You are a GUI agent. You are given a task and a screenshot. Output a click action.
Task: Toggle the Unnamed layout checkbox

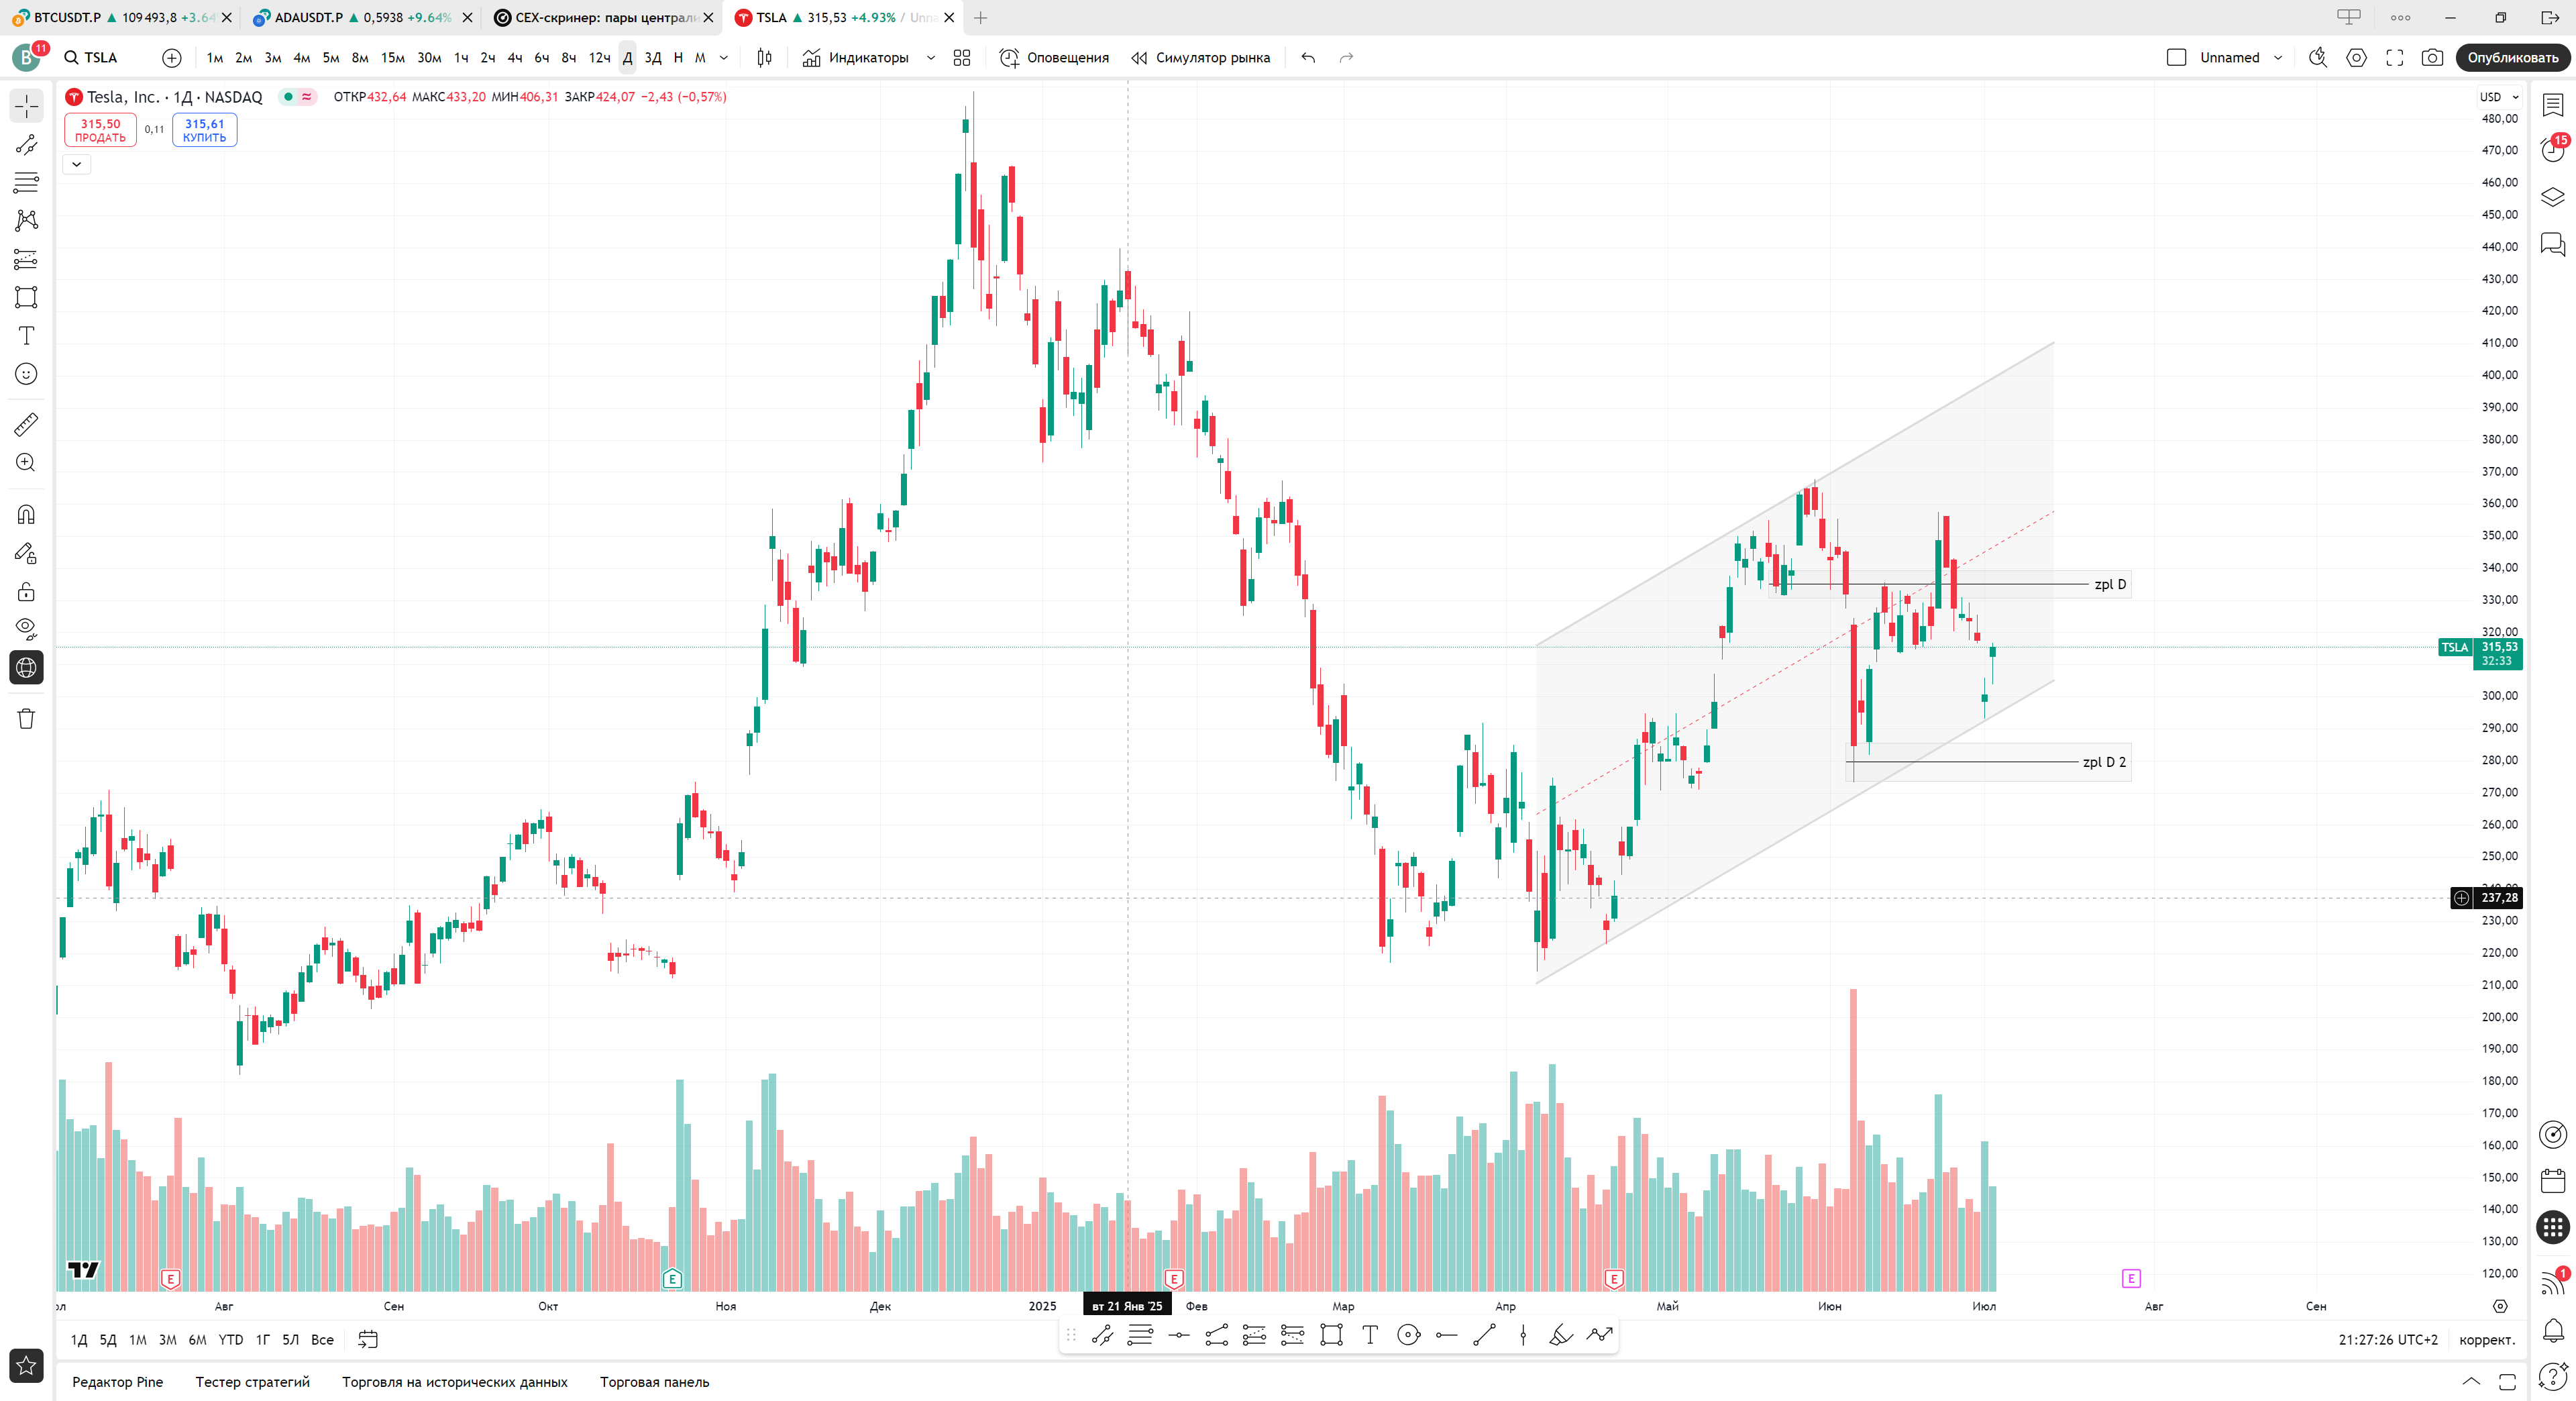click(2176, 58)
